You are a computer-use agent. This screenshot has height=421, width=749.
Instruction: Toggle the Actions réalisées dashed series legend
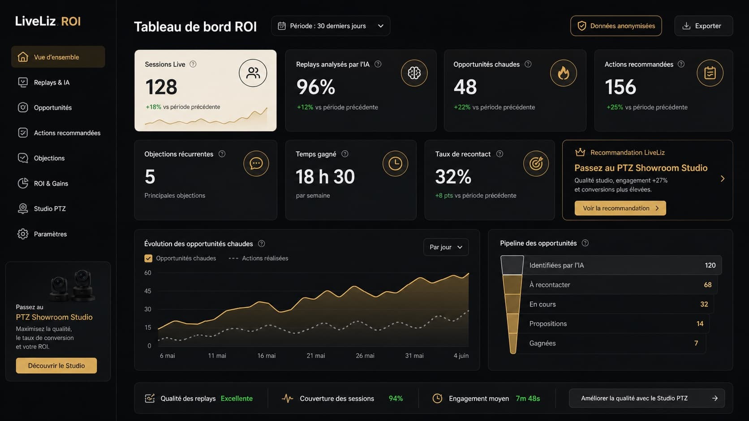(258, 258)
